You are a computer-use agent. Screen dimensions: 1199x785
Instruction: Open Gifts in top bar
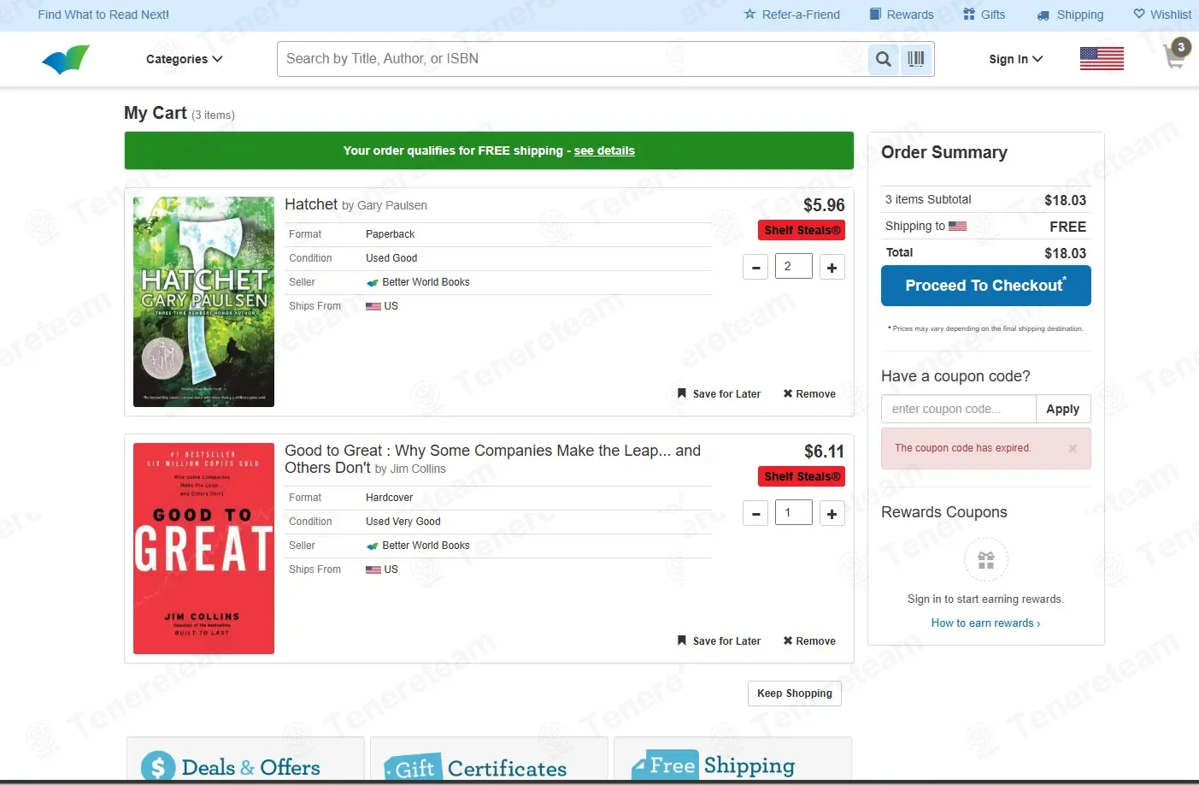(x=984, y=15)
